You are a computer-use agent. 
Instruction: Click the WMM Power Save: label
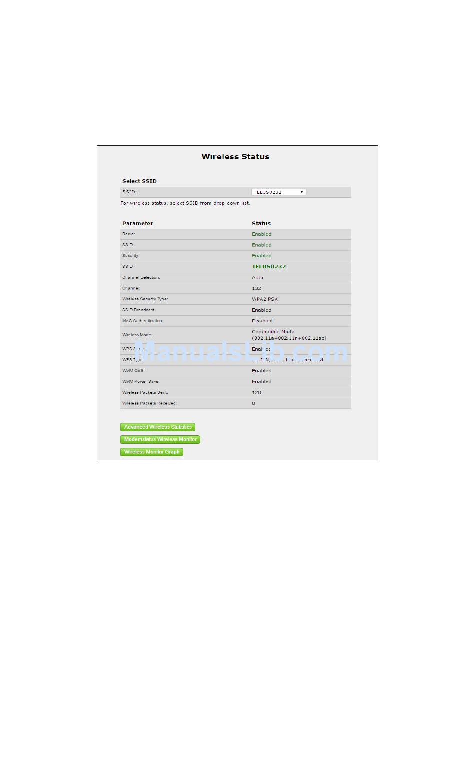141,382
